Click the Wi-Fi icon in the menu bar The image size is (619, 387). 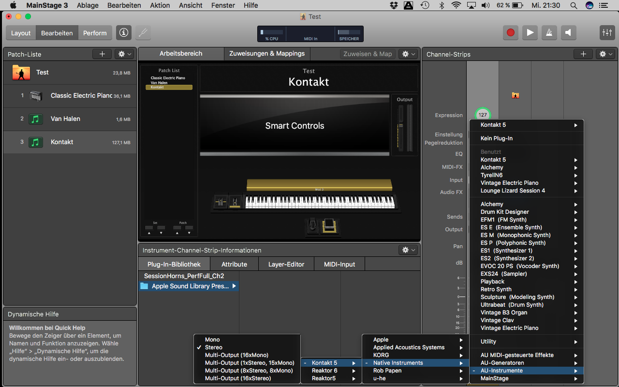[456, 5]
